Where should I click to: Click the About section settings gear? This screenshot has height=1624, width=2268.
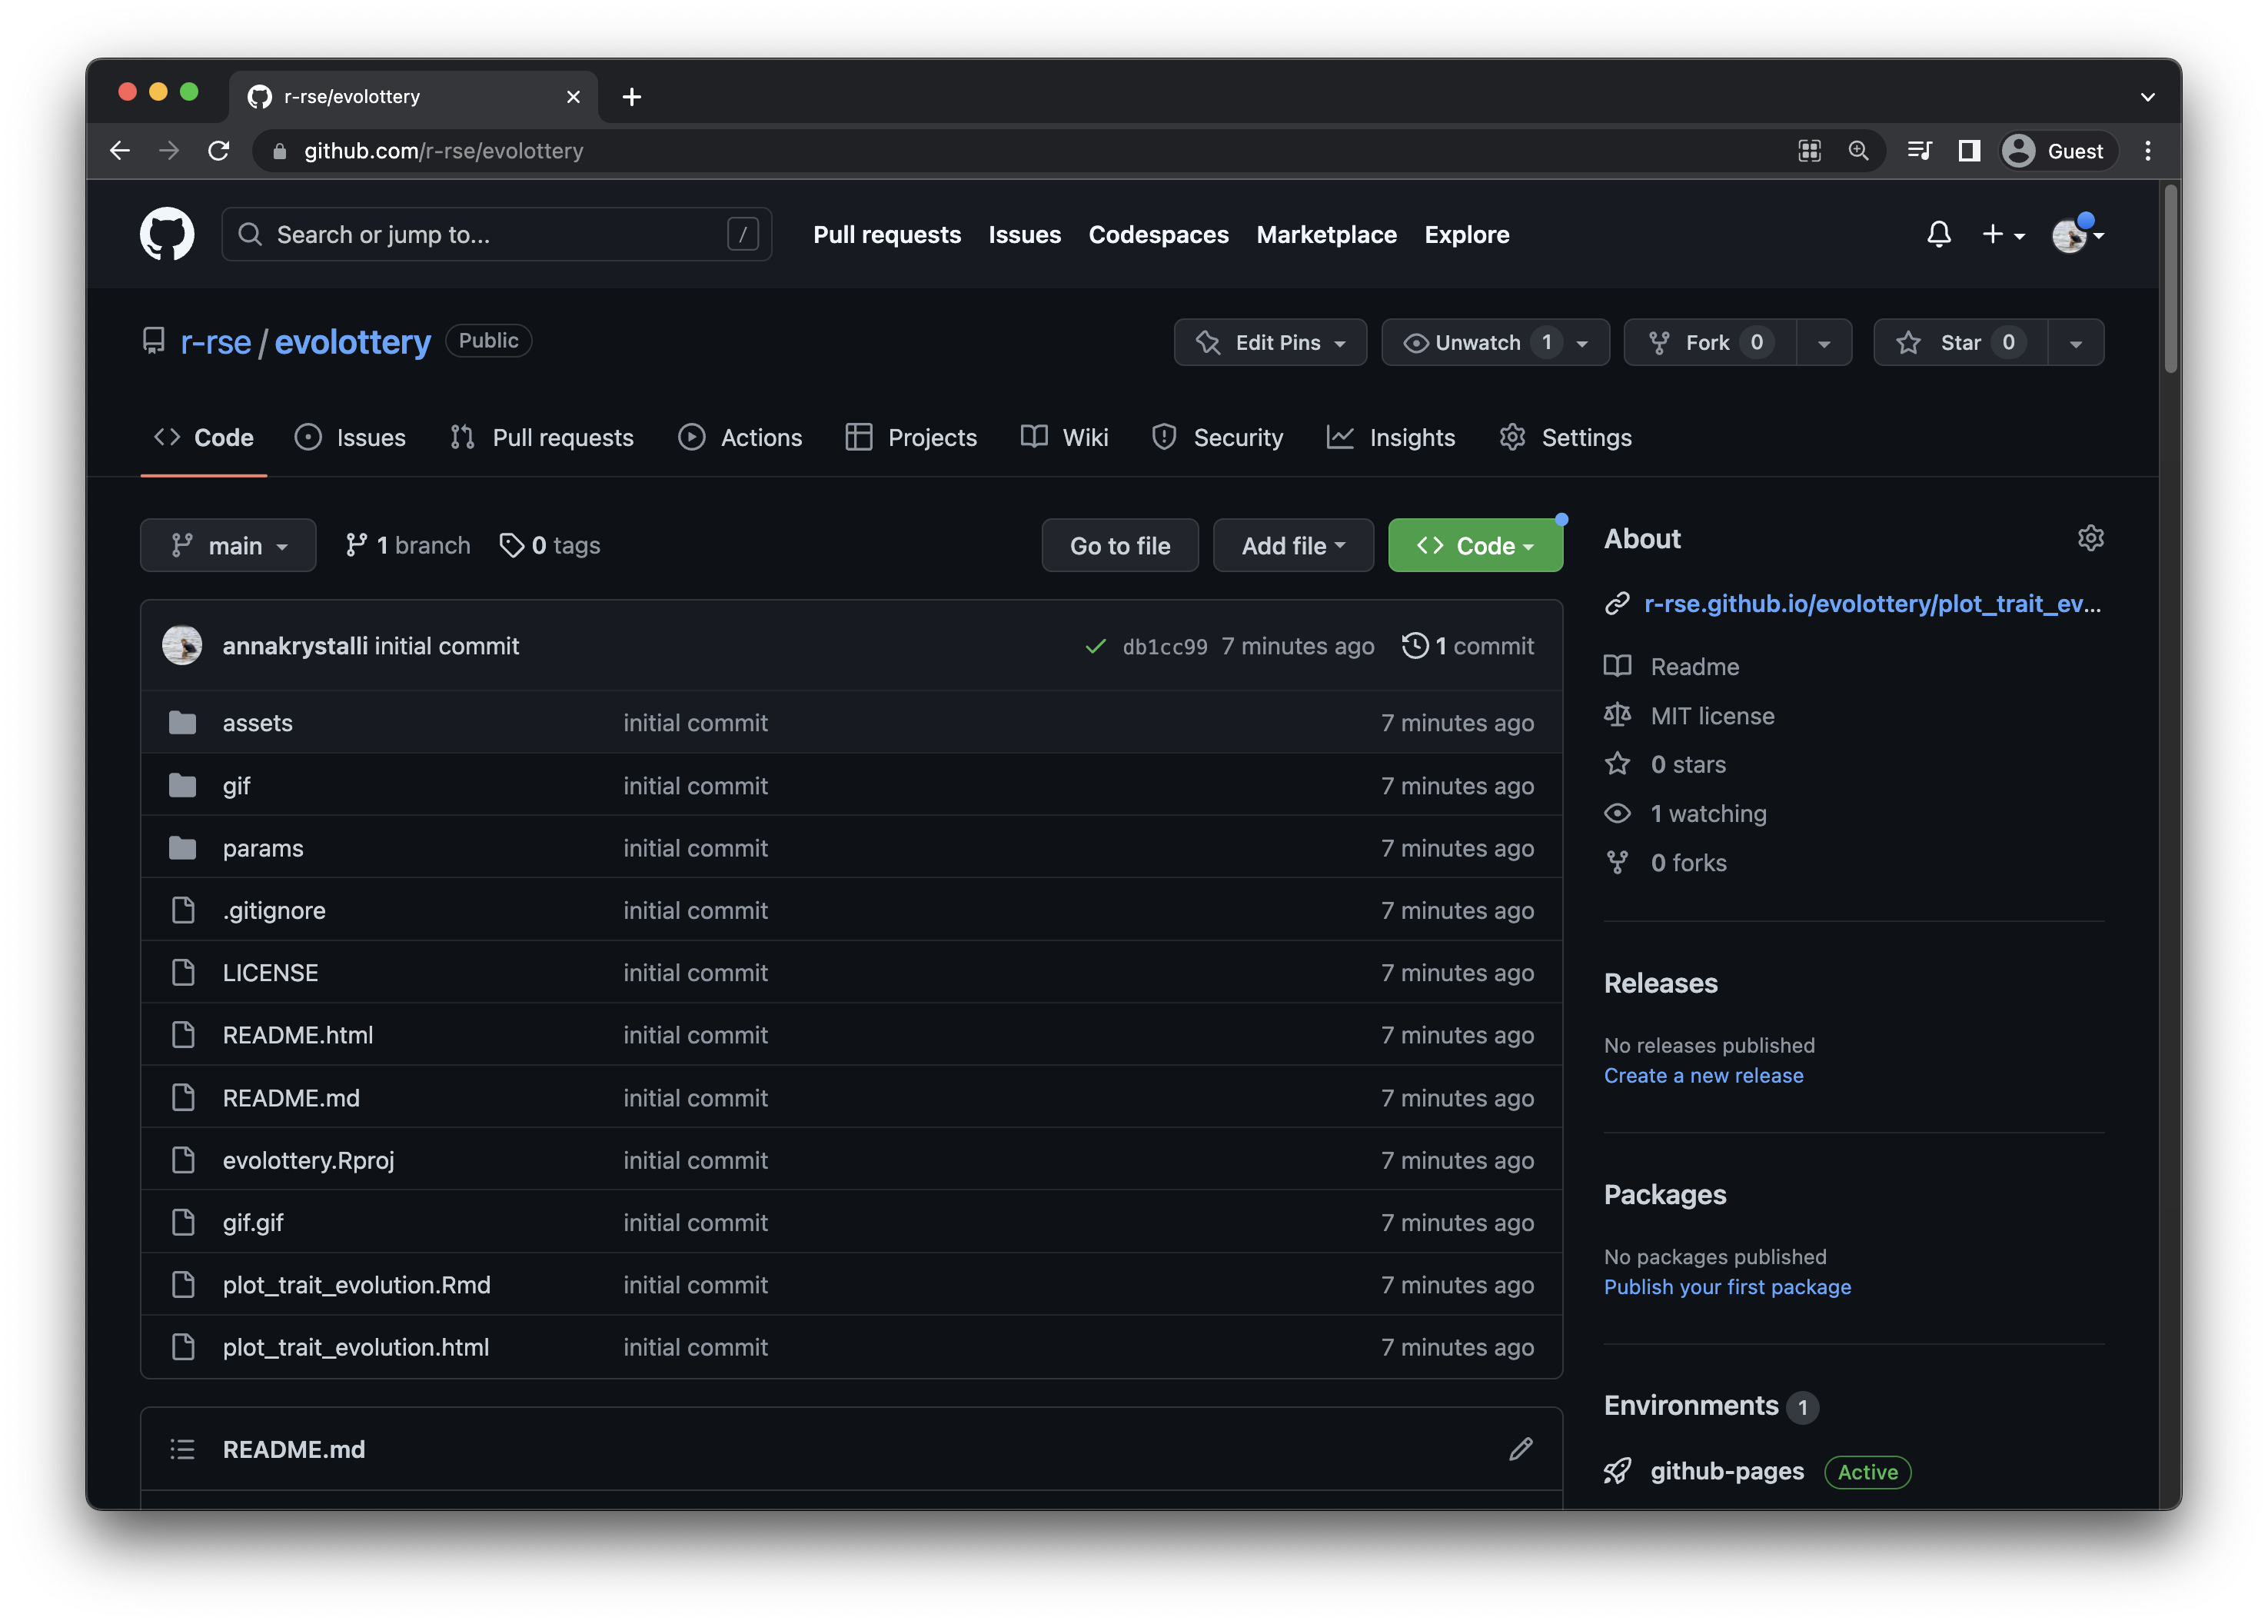[2090, 538]
